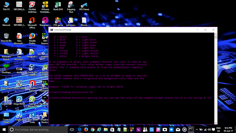Viewport: 236px width, 133px height.
Task: Click Command Prompt title bar system icon
Action: click(52, 30)
